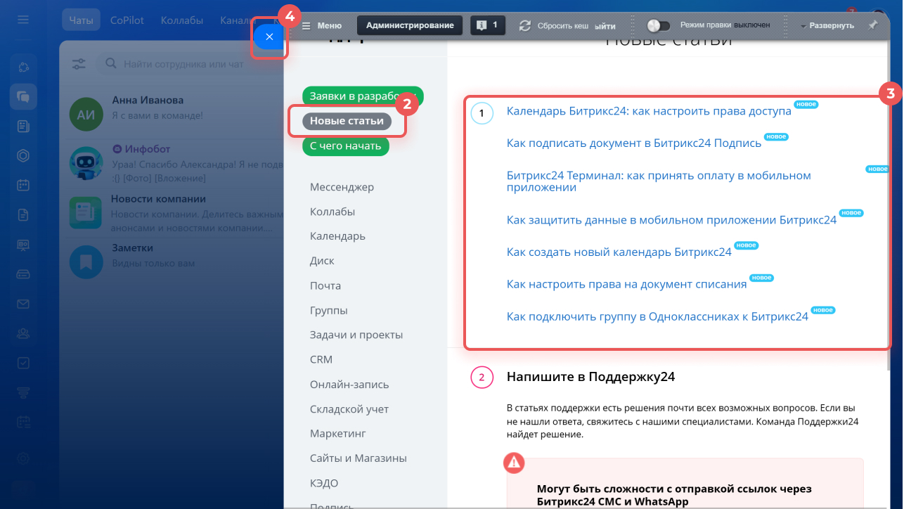Open the Складской учет help section
Viewport: 904px width, 509px height.
(x=349, y=409)
